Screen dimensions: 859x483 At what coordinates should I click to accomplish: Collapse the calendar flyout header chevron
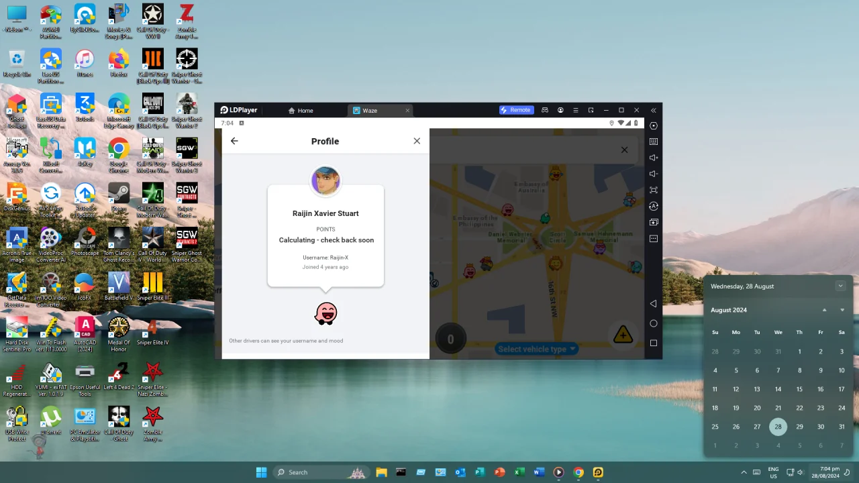(x=840, y=286)
